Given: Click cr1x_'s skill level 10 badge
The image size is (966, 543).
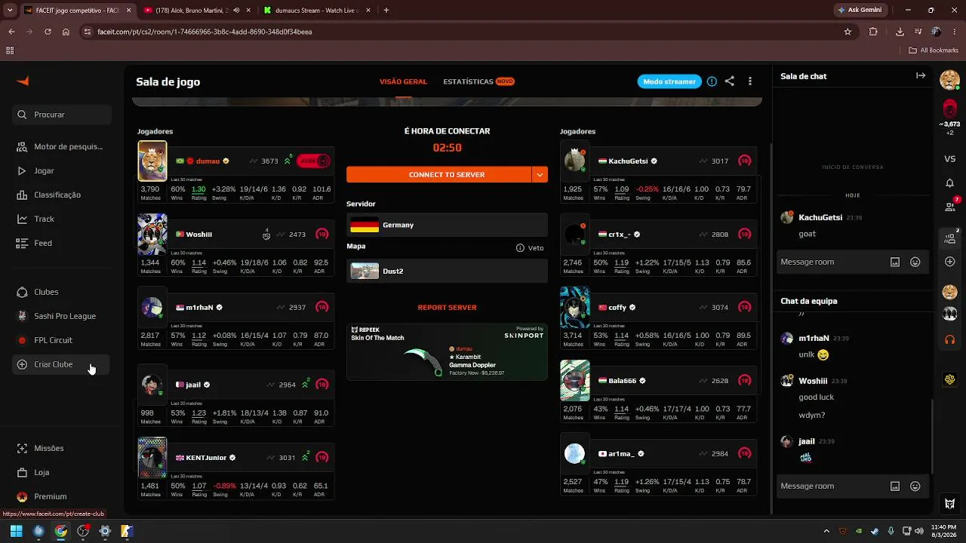Looking at the screenshot, I should pyautogui.click(x=745, y=235).
